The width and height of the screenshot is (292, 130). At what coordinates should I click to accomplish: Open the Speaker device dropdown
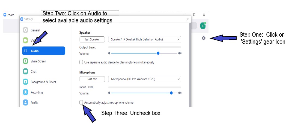click(145, 39)
